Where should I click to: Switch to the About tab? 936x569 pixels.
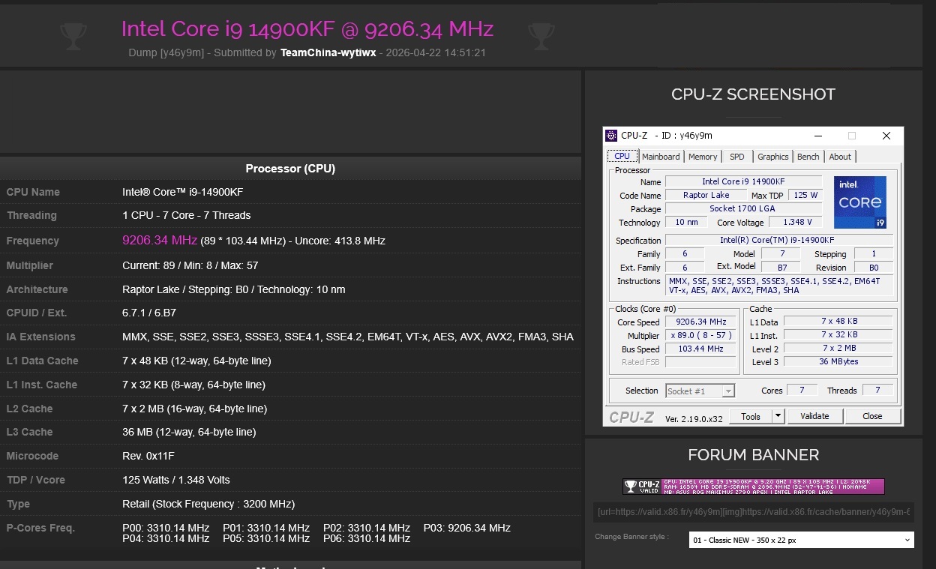(x=840, y=157)
